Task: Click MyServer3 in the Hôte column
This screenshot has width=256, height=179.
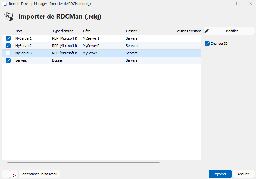Action: pyautogui.click(x=103, y=53)
